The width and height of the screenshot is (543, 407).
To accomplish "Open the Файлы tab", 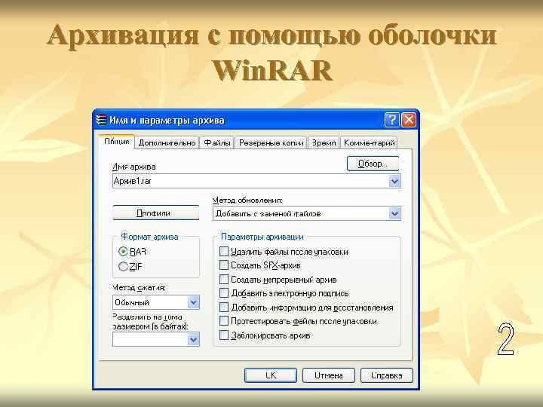I will [x=217, y=142].
